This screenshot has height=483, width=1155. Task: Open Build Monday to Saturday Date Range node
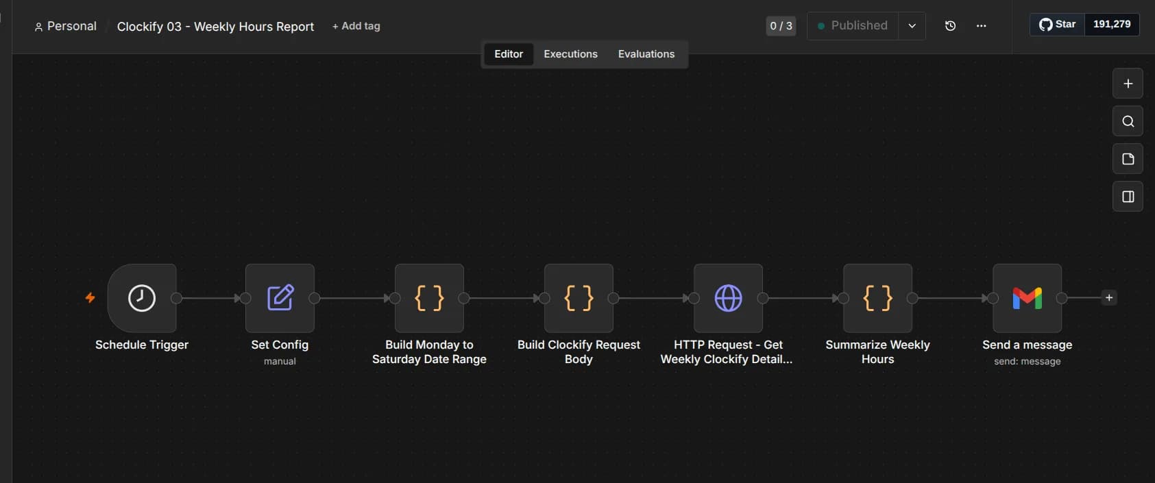pos(429,298)
